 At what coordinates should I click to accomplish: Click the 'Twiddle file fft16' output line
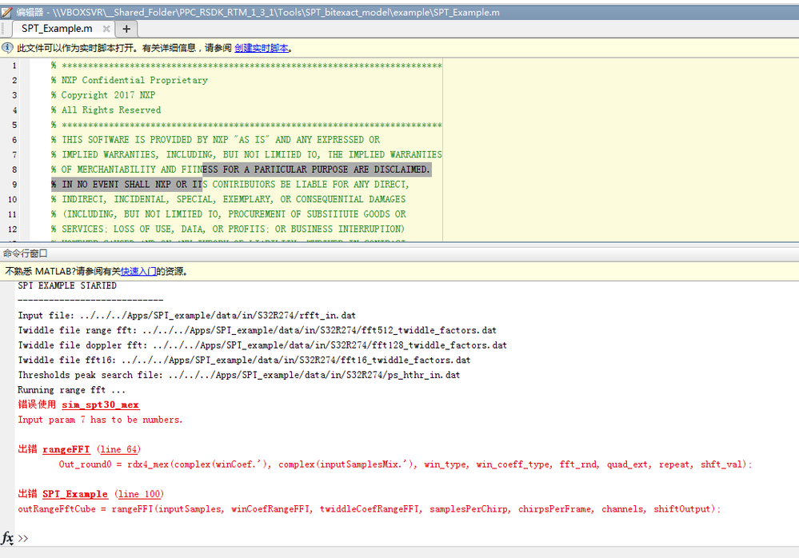pyautogui.click(x=244, y=360)
